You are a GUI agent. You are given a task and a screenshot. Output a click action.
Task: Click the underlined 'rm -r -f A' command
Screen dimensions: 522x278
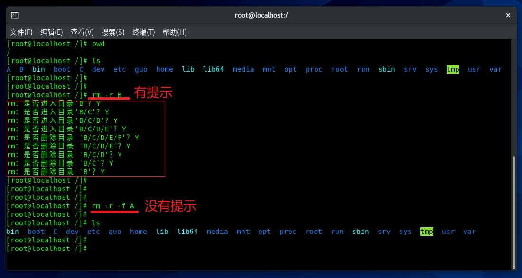coord(113,206)
